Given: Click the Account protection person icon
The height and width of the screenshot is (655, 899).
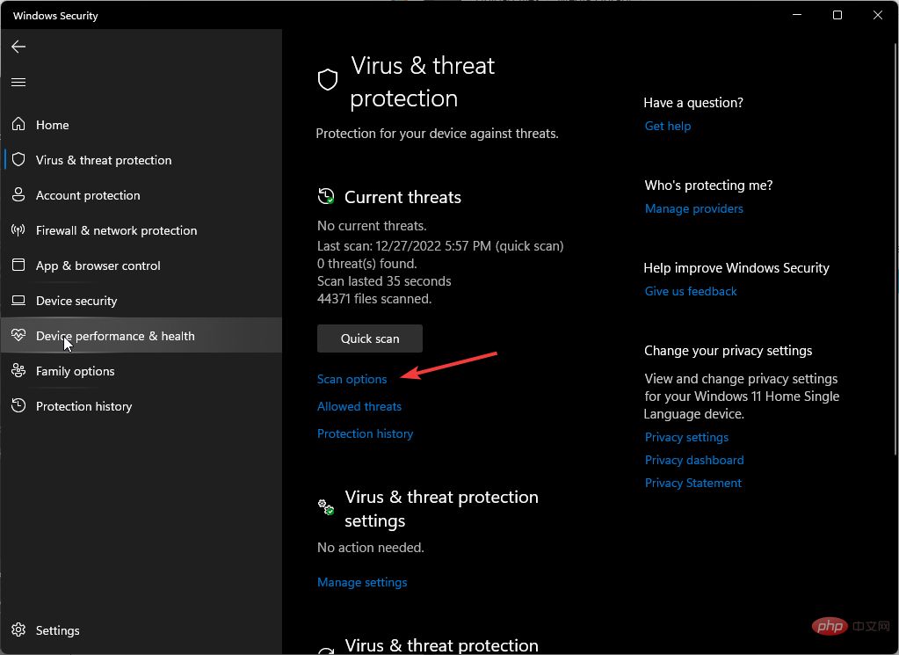Looking at the screenshot, I should pyautogui.click(x=18, y=195).
